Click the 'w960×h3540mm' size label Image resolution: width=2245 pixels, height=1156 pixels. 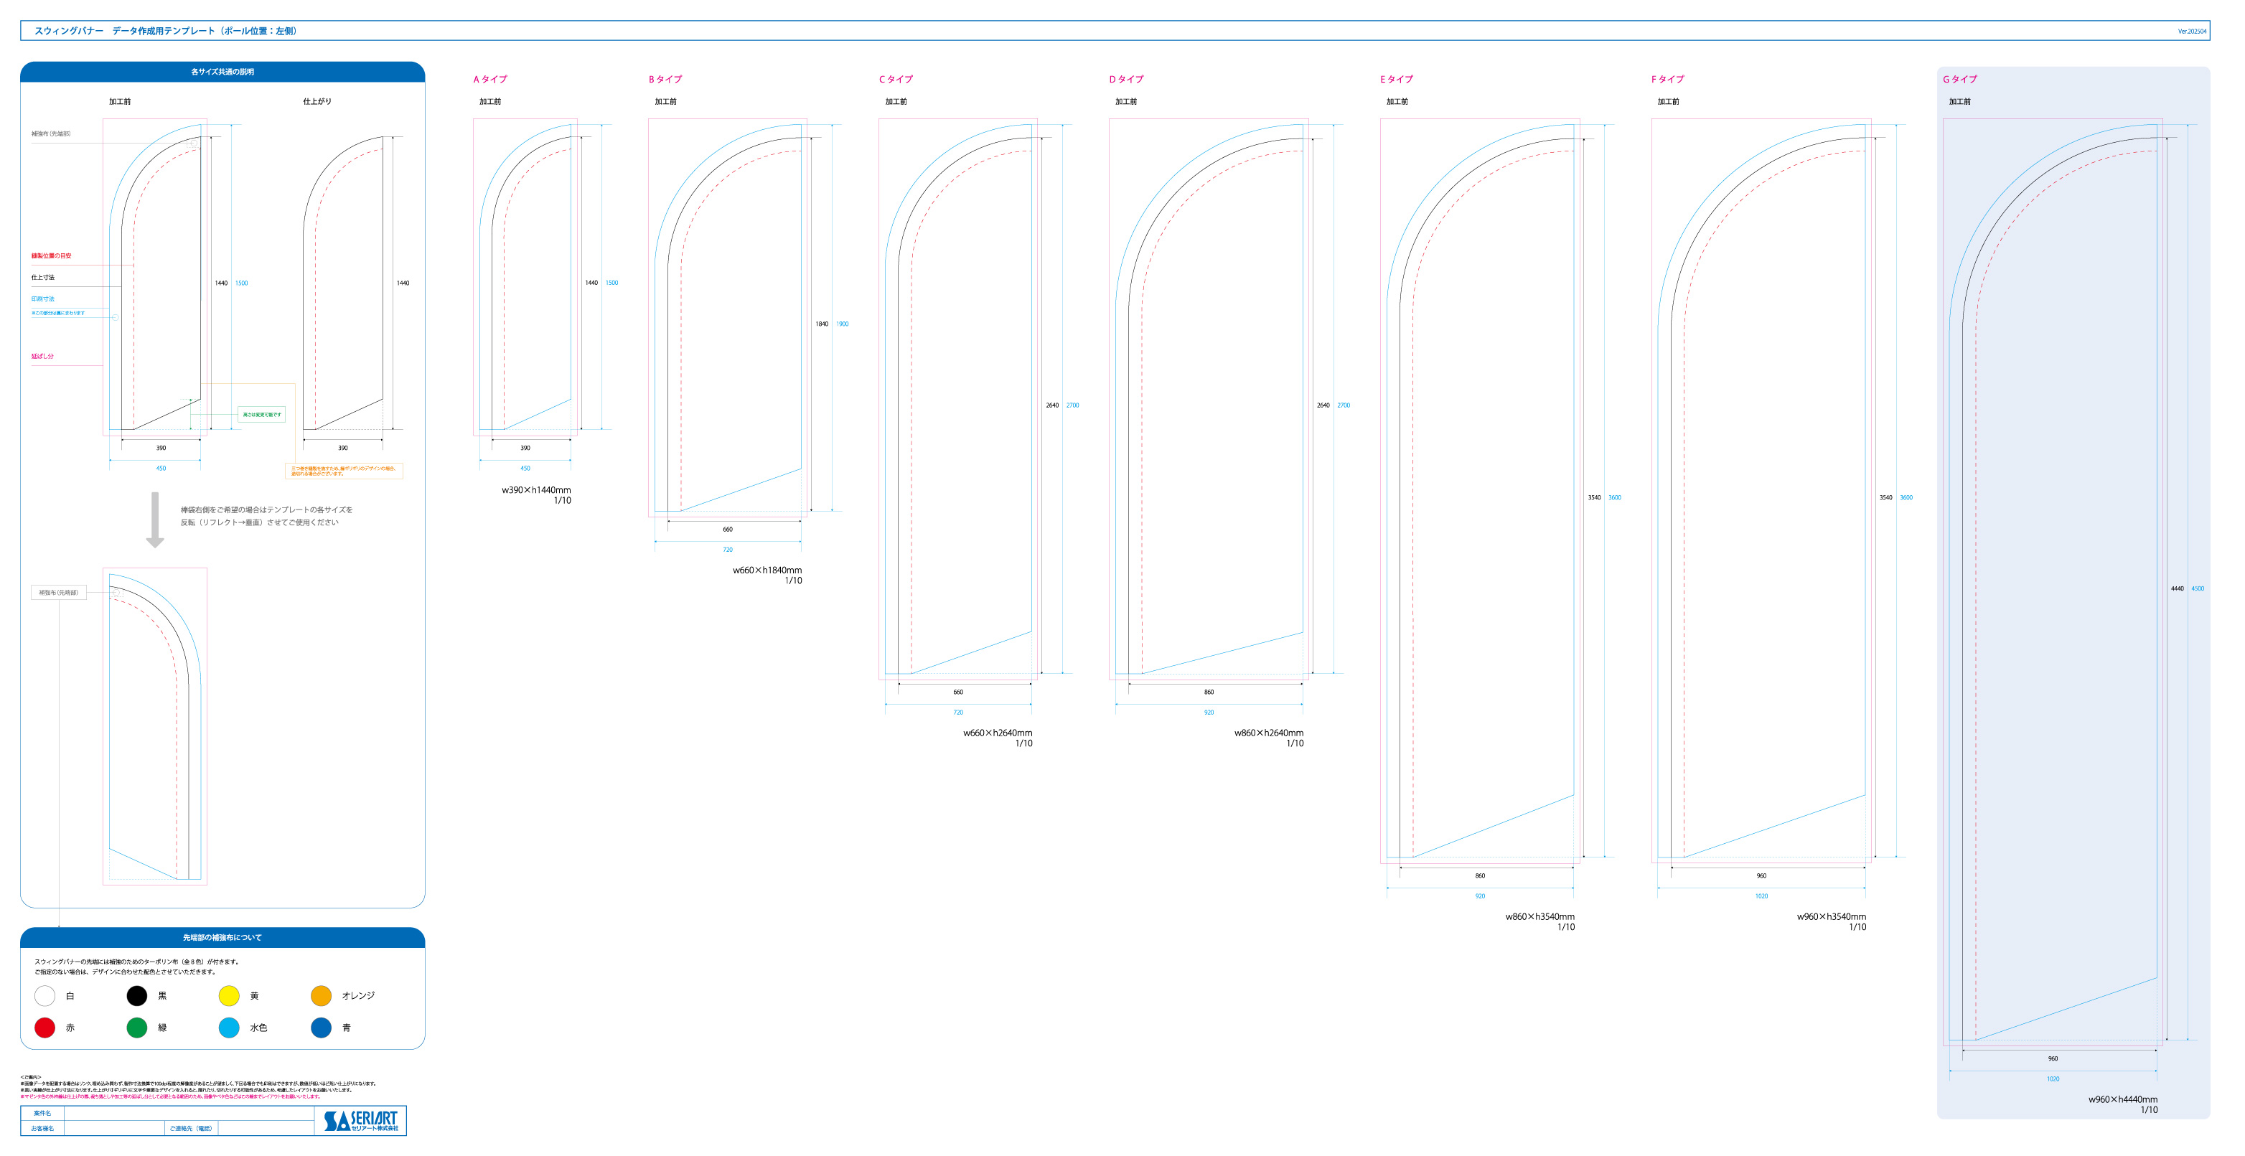coord(1831,917)
